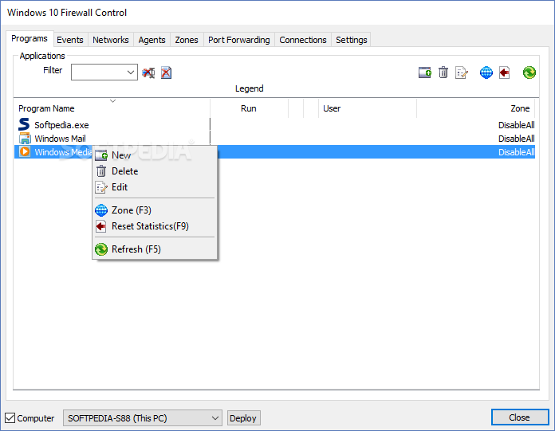Click the sort chevron above Program Name
This screenshot has height=431, width=555.
coord(113,101)
